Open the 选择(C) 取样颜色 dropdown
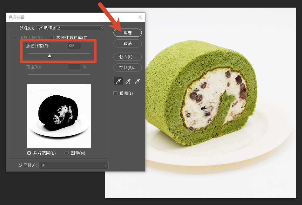This screenshot has height=205, width=302. [70, 28]
